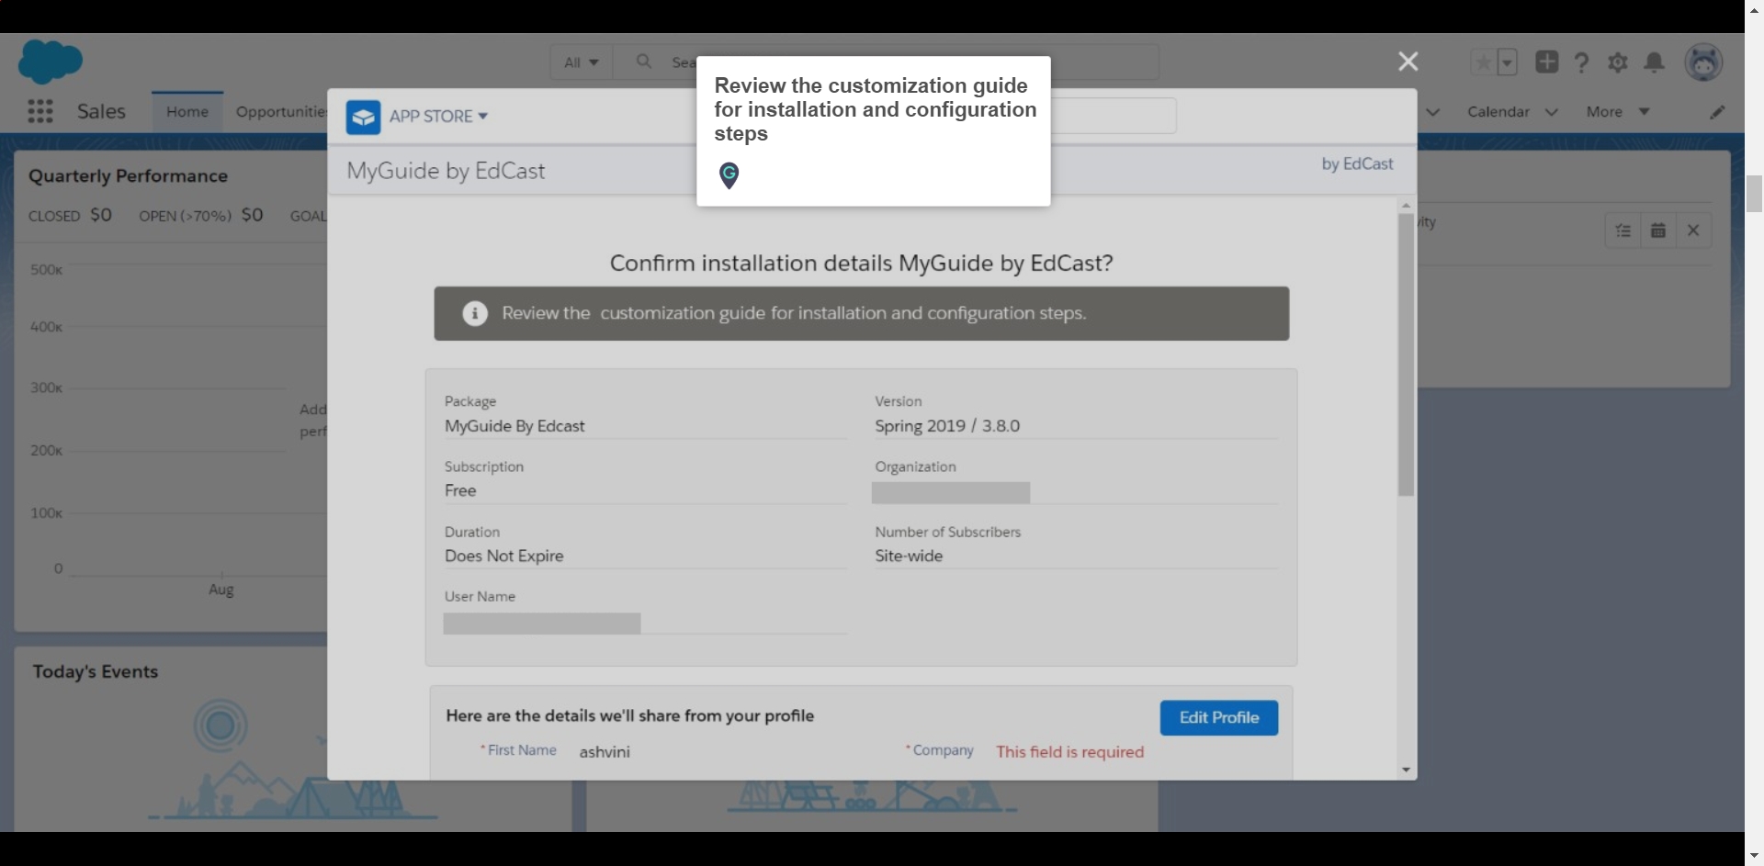Expand the search scope All dropdown

coord(581,62)
